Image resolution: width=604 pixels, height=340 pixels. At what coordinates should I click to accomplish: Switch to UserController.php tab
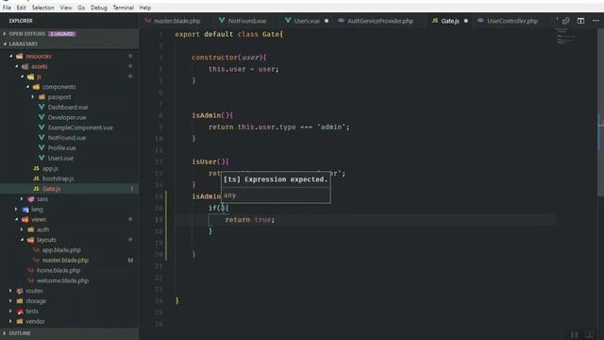click(512, 21)
